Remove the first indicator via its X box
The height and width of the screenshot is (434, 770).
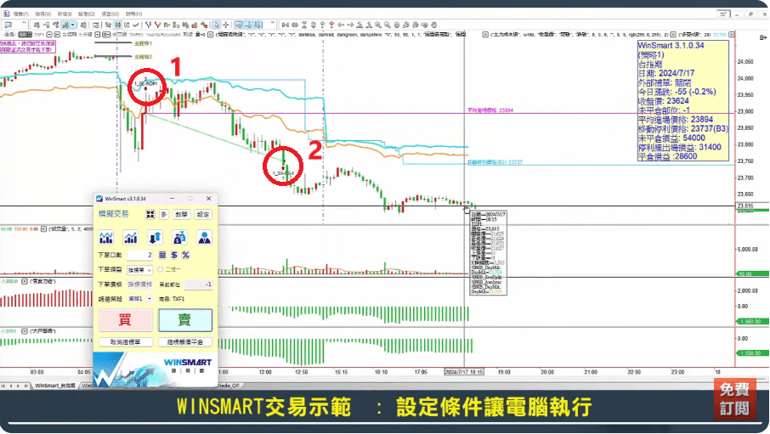(x=210, y=34)
